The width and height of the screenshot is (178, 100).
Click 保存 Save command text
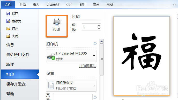point(15,14)
